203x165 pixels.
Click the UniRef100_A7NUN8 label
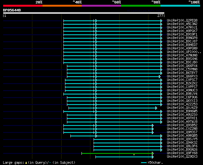[x=182, y=56]
